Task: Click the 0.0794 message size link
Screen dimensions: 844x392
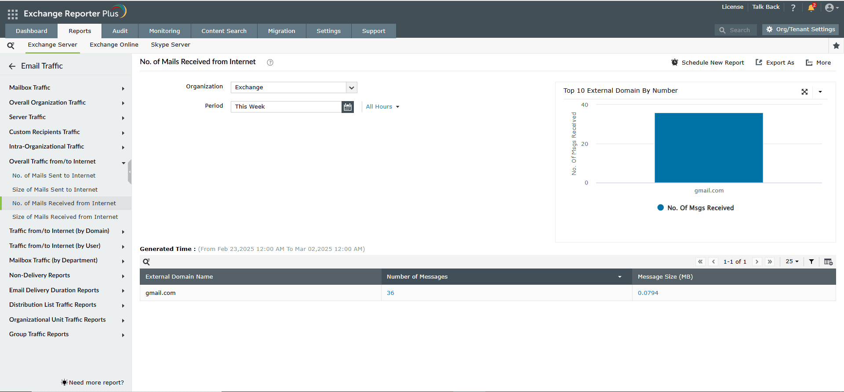Action: [x=648, y=293]
